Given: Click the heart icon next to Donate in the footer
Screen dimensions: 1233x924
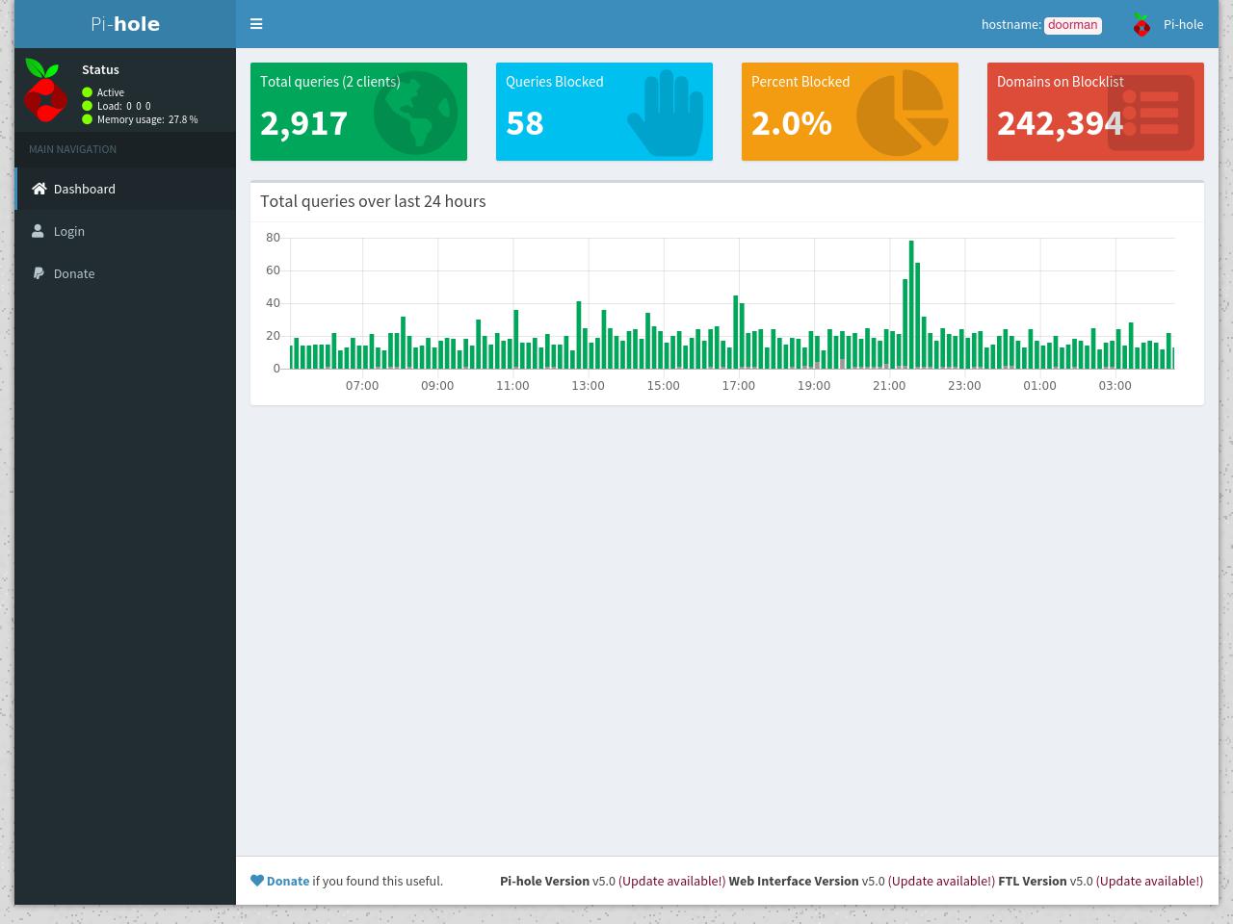Looking at the screenshot, I should [257, 881].
